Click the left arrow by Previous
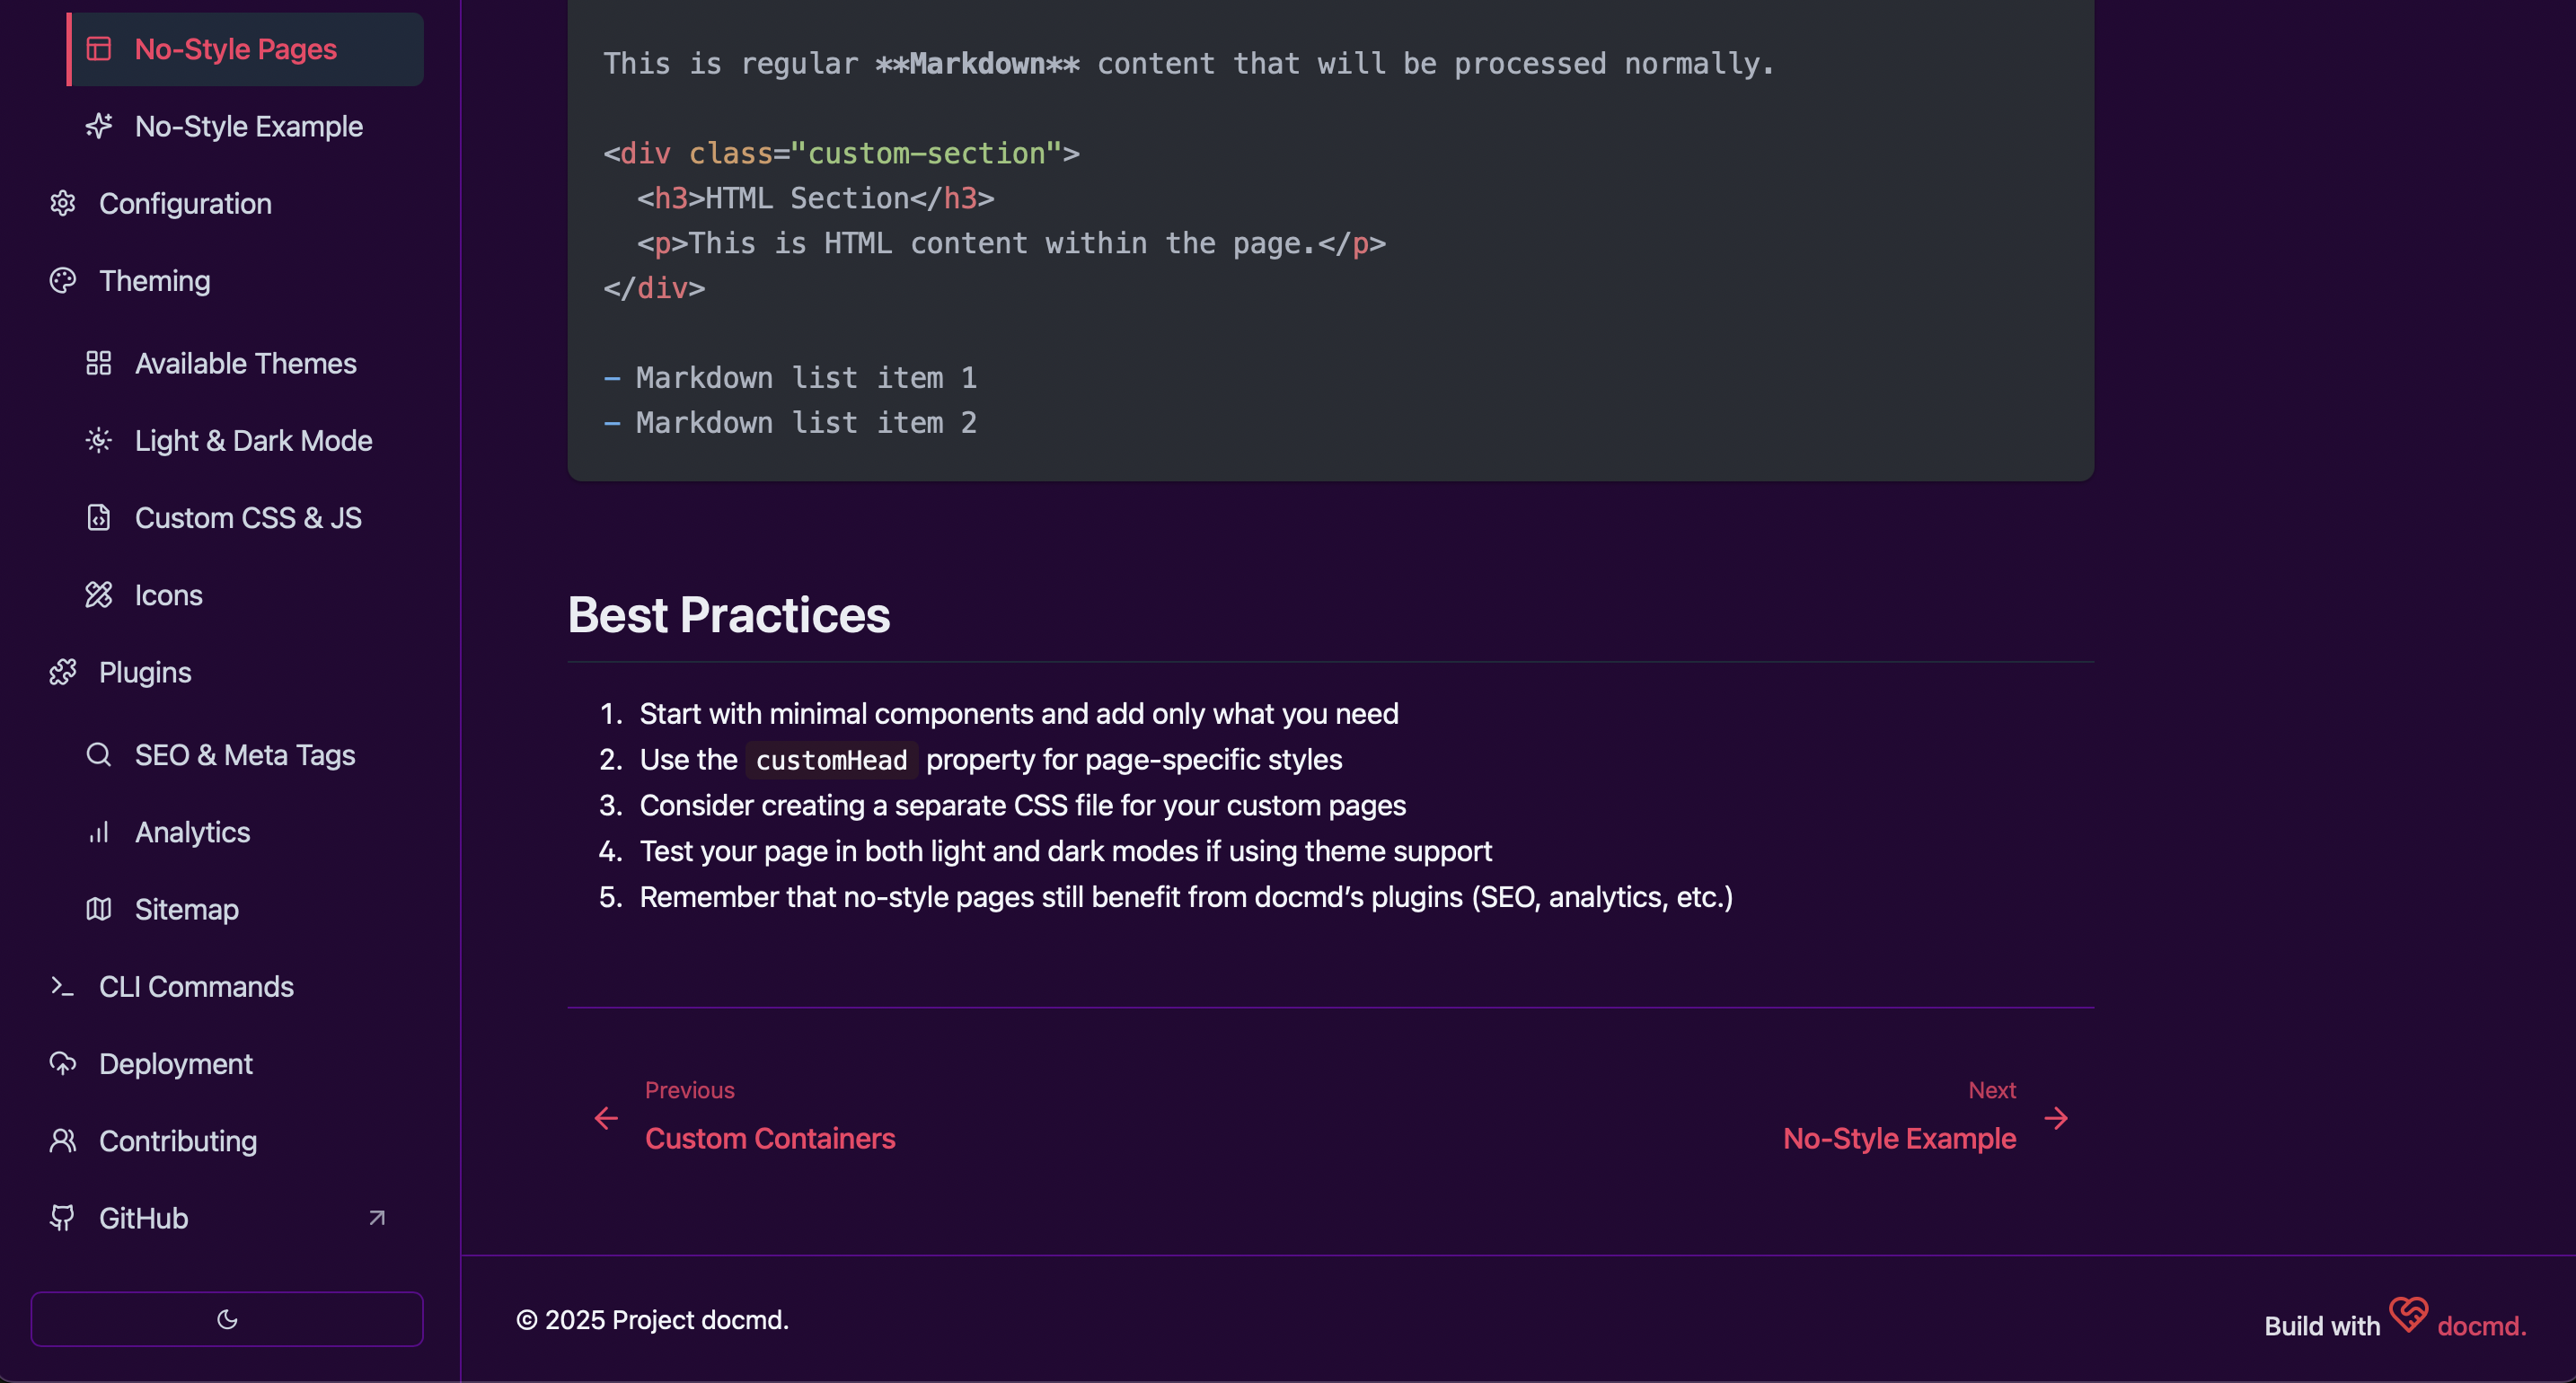The width and height of the screenshot is (2576, 1383). 606,1118
